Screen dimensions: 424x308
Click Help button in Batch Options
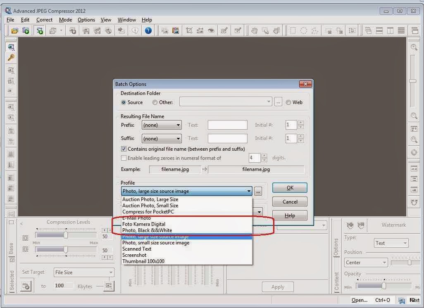(290, 216)
